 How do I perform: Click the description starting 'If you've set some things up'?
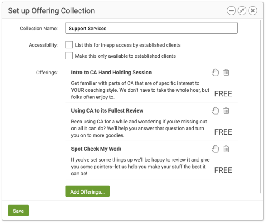140,167
